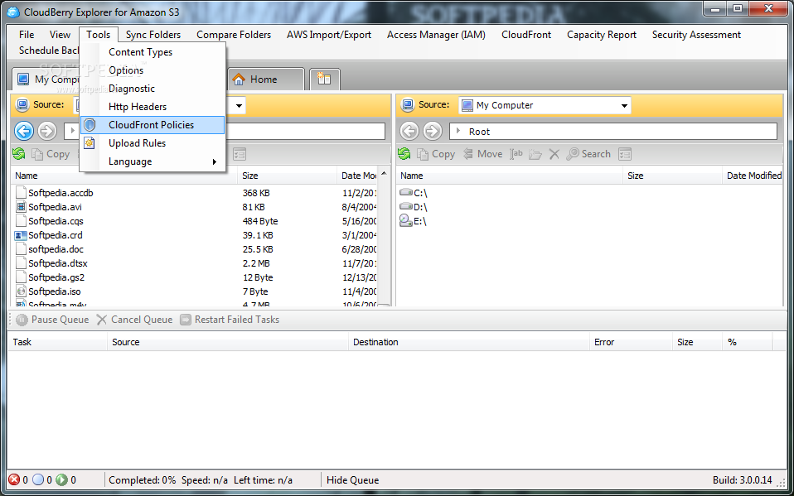The height and width of the screenshot is (496, 794).
Task: Click Restart Failed Tasks button
Action: tap(230, 320)
